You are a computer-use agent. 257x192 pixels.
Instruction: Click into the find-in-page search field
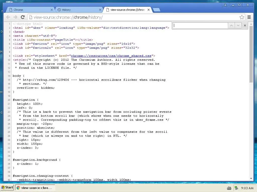tap(200, 25)
